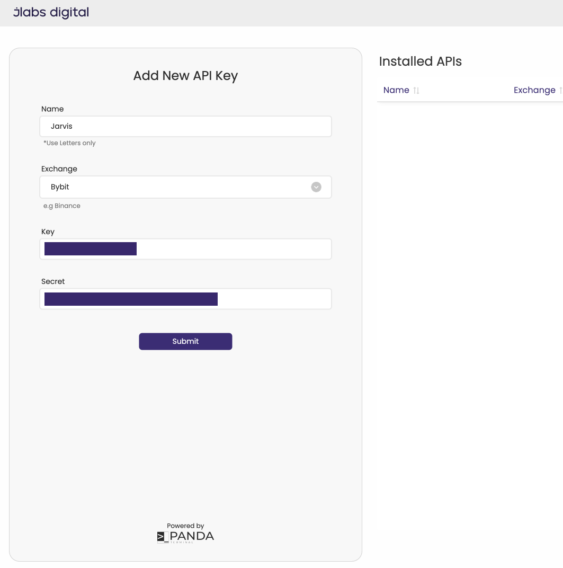Click the PANDA wordmark in the footer
563x568 pixels.
(x=193, y=536)
